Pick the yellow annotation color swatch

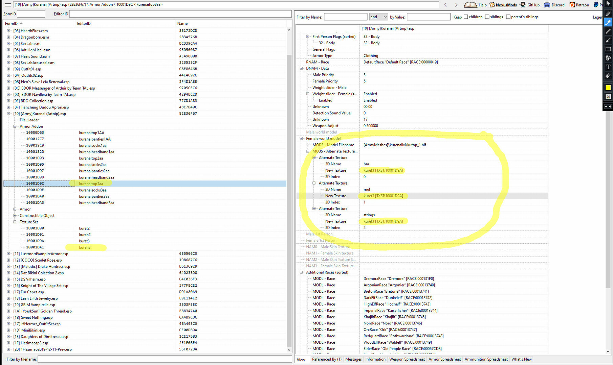(608, 88)
